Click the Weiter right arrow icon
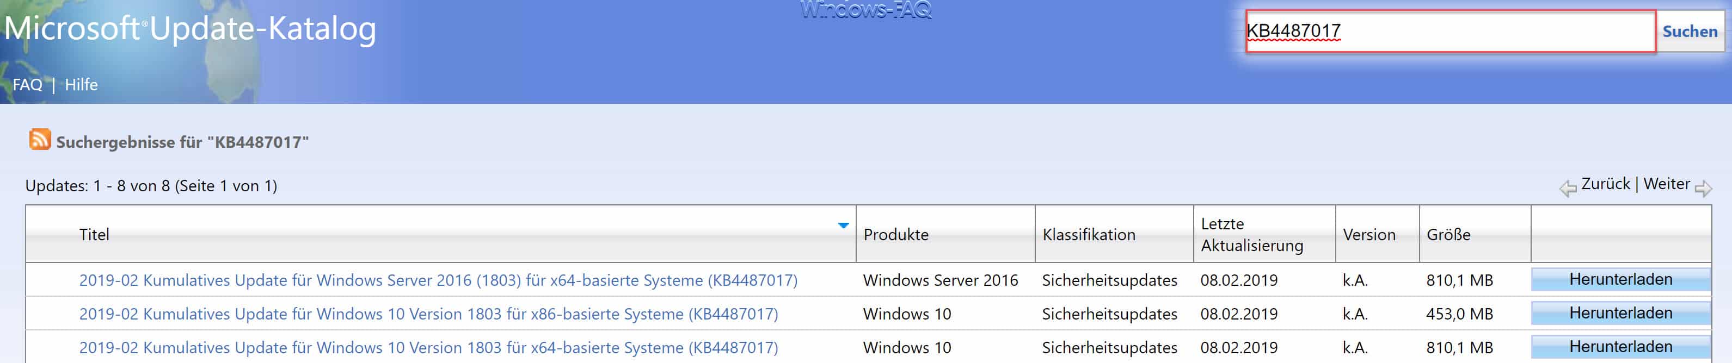Viewport: 1732px width, 363px height. (1703, 189)
